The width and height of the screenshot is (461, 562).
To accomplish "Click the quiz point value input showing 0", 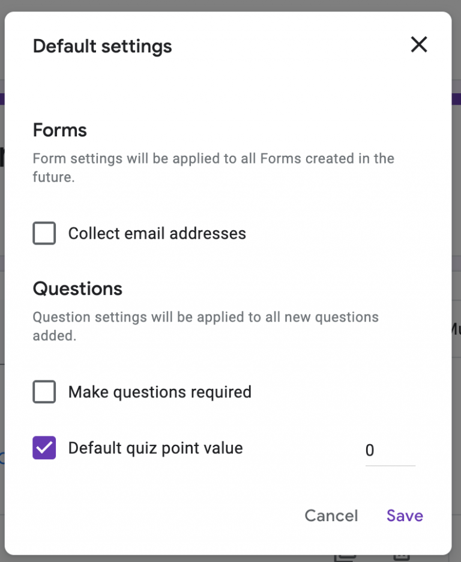I will point(390,450).
